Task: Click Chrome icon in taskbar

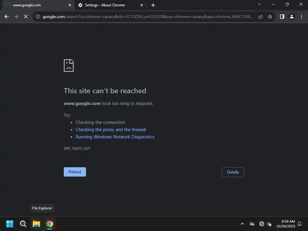Action: pos(50,224)
